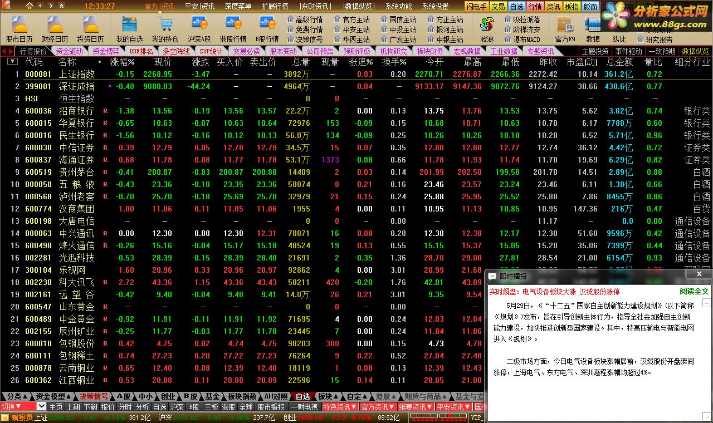Viewport: 713px width, 423px height.
Task: Switch to the 资金驱动 tab
Action: (70, 51)
